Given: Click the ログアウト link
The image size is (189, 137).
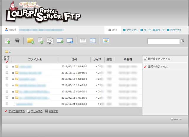Looking at the screenshot, I should pyautogui.click(x=176, y=30).
